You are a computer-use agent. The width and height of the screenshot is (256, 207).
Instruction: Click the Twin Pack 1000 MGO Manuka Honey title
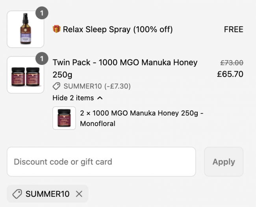(x=125, y=68)
